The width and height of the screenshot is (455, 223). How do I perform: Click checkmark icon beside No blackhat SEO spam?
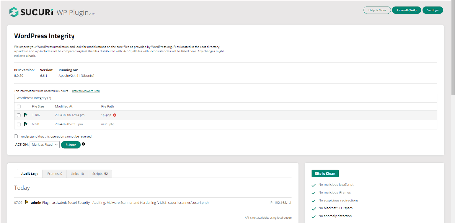(x=314, y=209)
